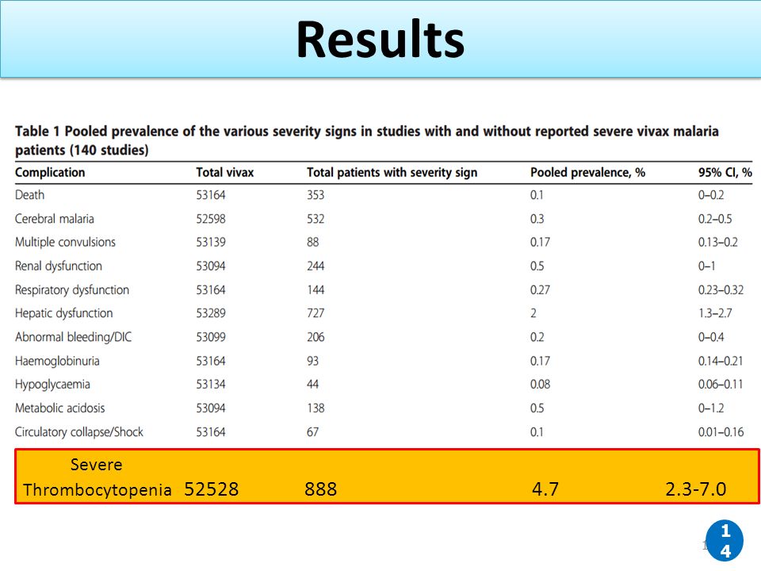
Task: Click 53099 in Abnormal bleeding/DIC row
Action: (211, 337)
